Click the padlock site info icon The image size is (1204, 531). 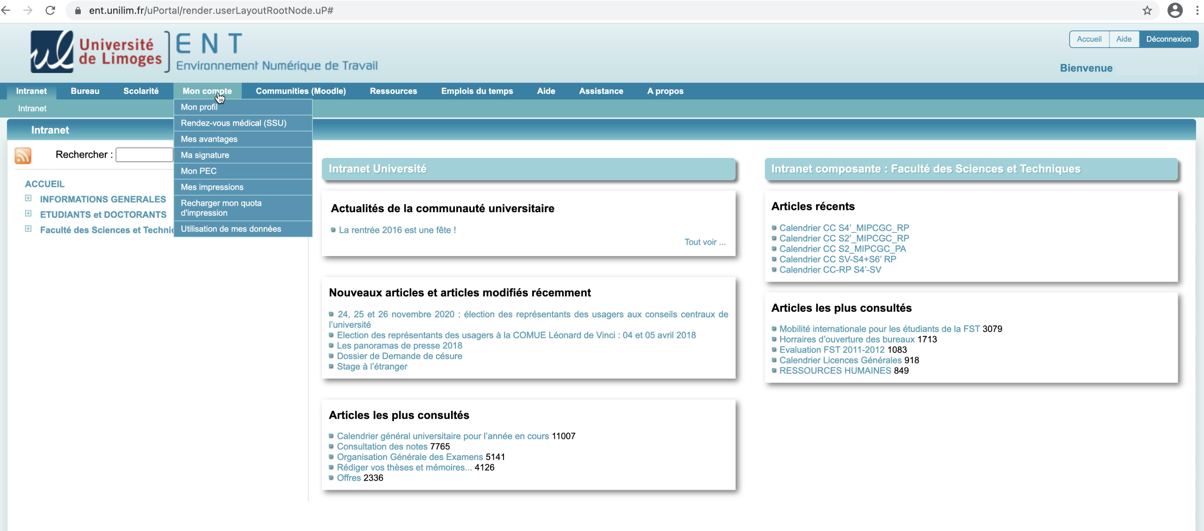[x=78, y=10]
